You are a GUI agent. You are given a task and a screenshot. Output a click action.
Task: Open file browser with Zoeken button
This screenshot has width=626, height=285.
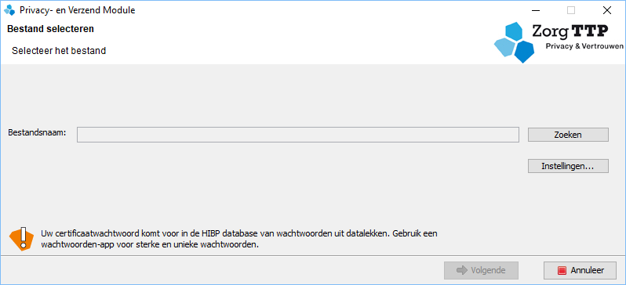(x=568, y=135)
